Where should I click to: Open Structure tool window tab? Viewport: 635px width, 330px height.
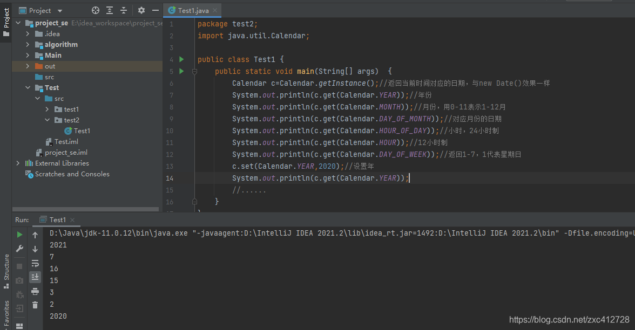6,271
